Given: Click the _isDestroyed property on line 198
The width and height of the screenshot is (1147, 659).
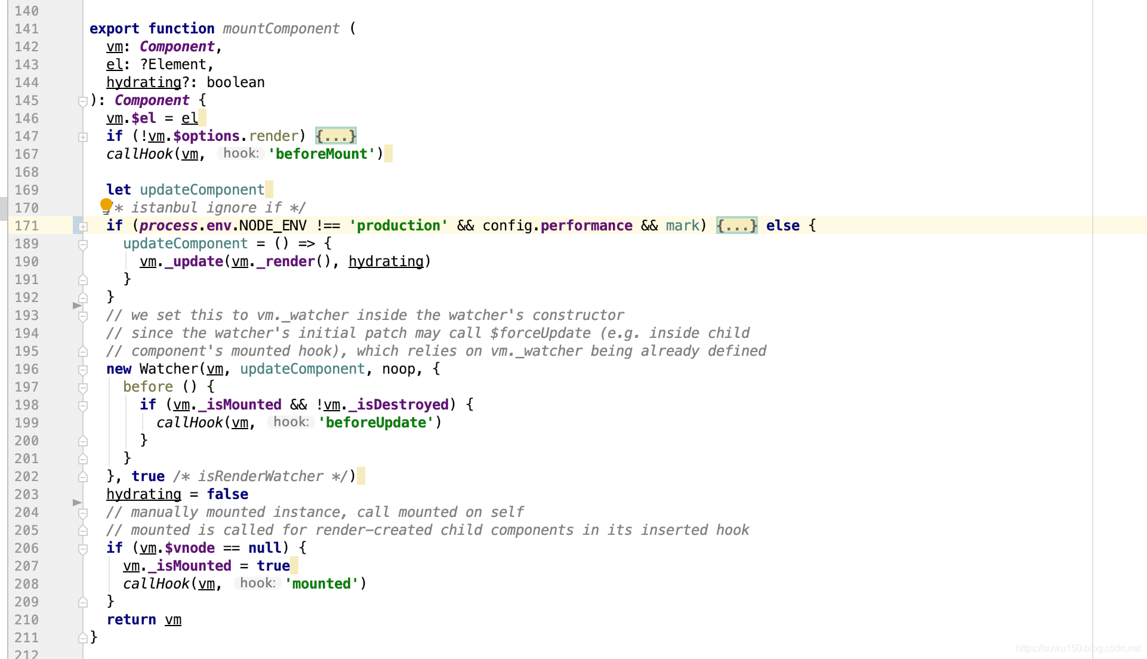Looking at the screenshot, I should (399, 405).
